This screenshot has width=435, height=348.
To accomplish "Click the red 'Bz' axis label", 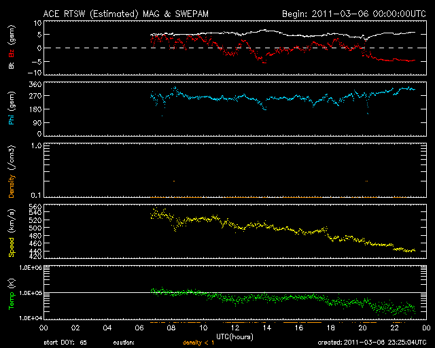I will pos(12,53).
